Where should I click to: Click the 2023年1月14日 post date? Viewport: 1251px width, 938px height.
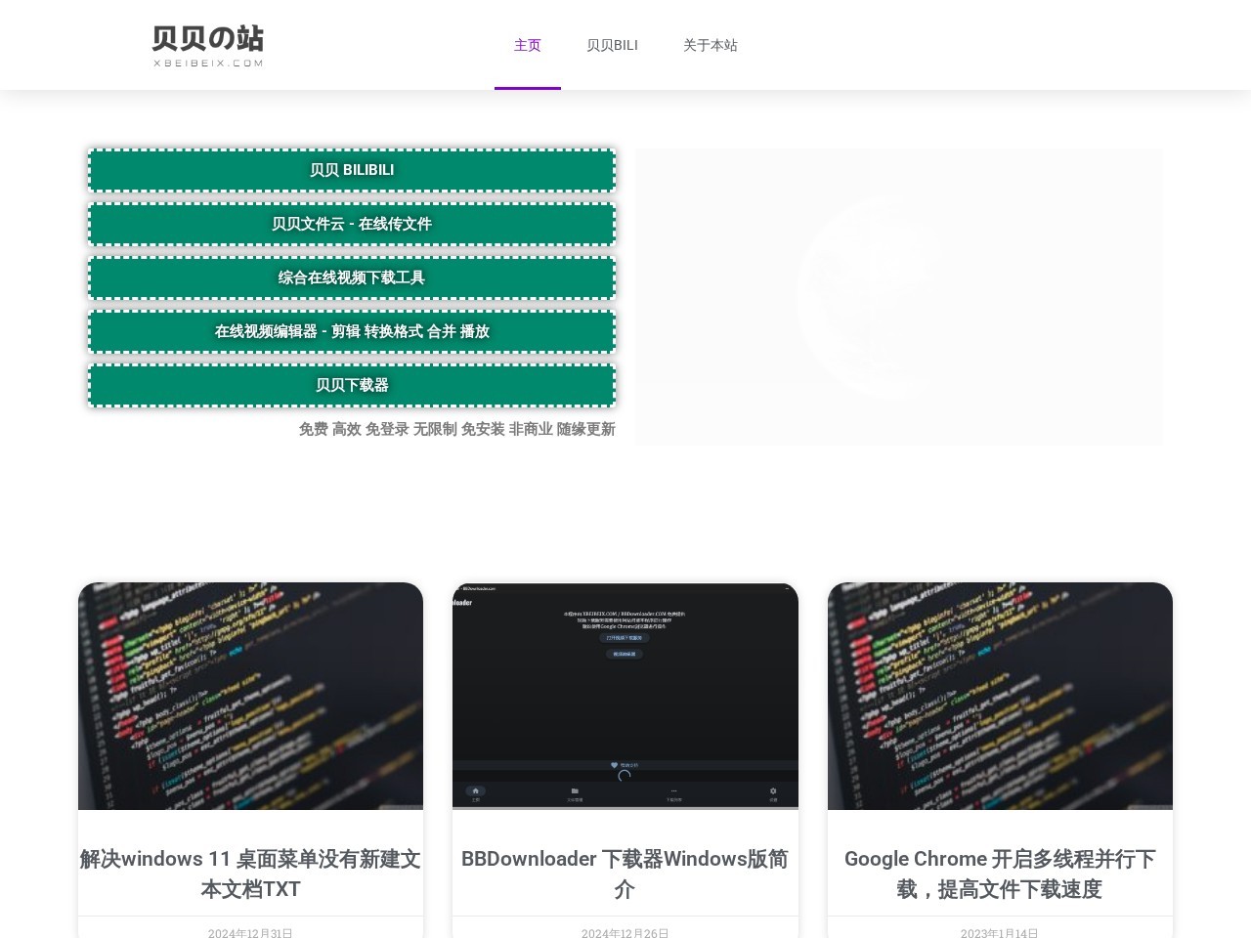tap(1000, 932)
